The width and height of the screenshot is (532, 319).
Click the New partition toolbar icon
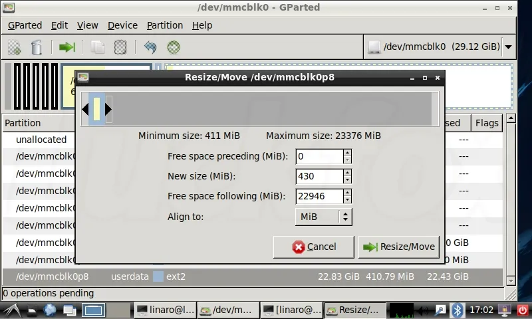click(15, 47)
